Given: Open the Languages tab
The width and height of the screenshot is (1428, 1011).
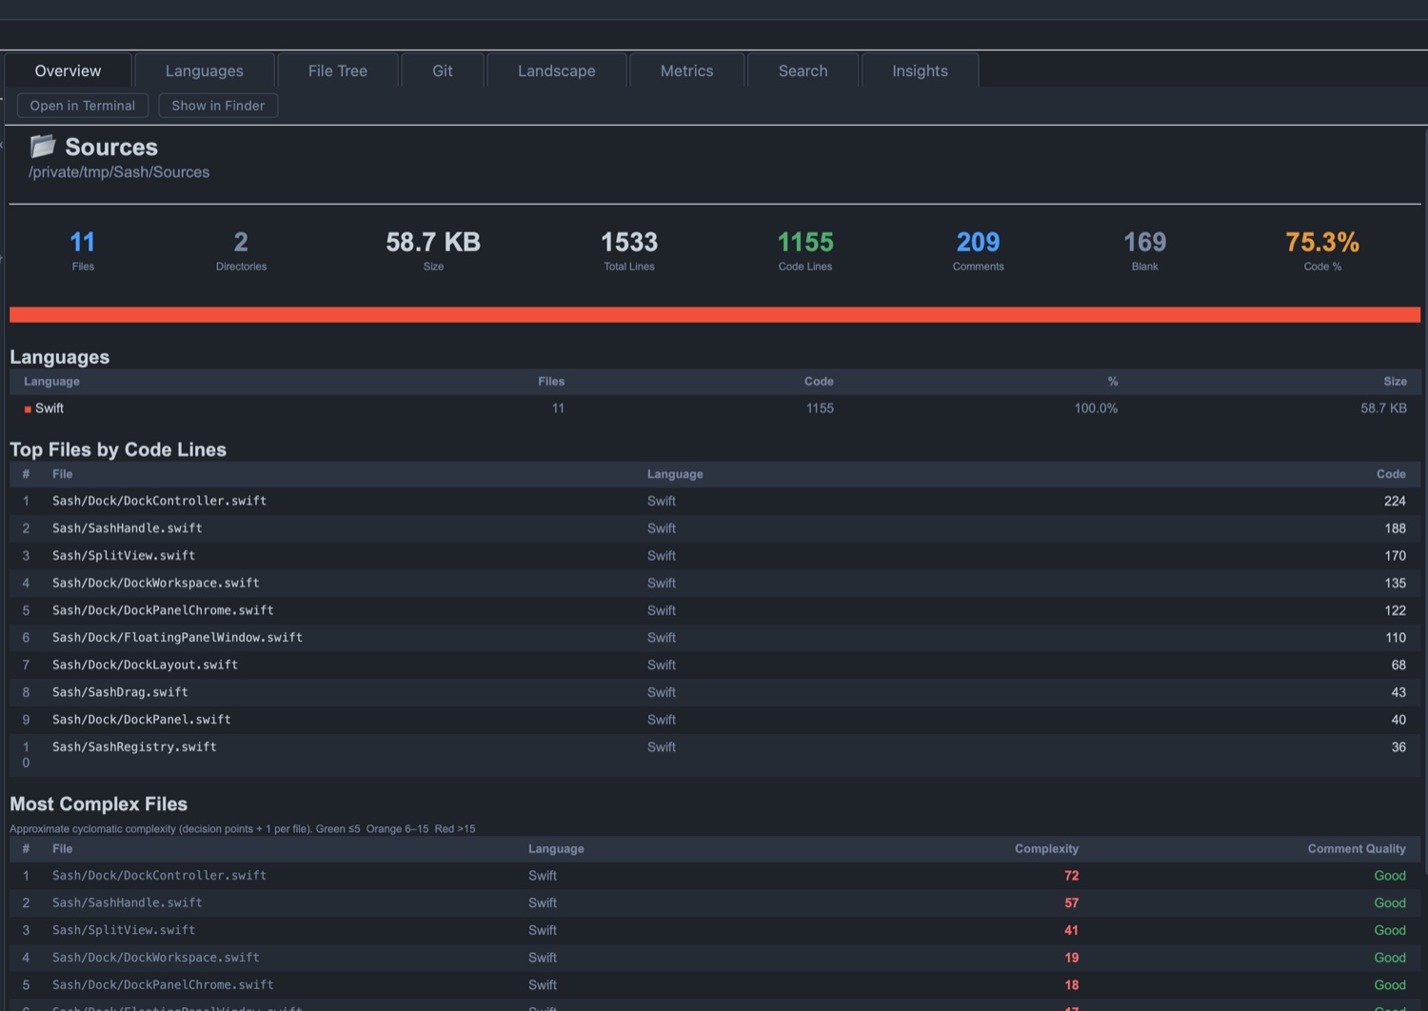Looking at the screenshot, I should coord(205,70).
